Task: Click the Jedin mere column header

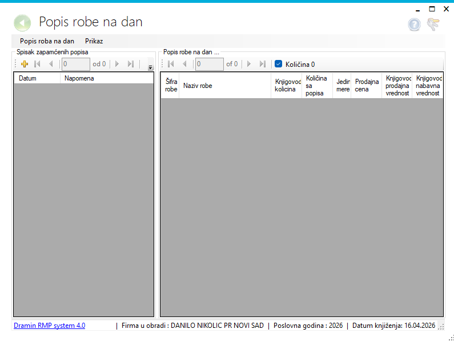Action: tap(341, 86)
